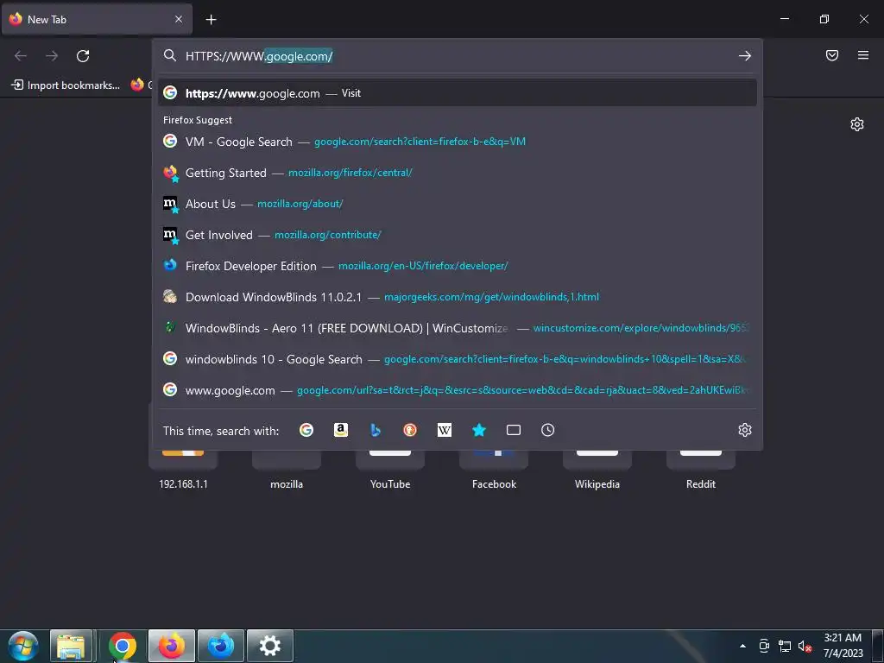Screen dimensions: 884x663
Task: Click Import bookmarks... in bookmarks toolbar
Action: click(x=66, y=85)
